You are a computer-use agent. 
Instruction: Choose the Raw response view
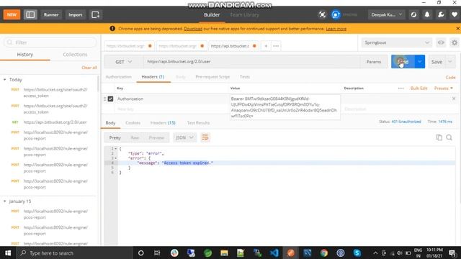135,137
